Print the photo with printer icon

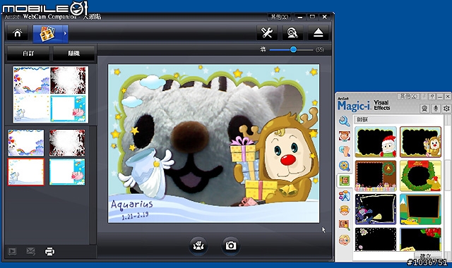(x=50, y=252)
